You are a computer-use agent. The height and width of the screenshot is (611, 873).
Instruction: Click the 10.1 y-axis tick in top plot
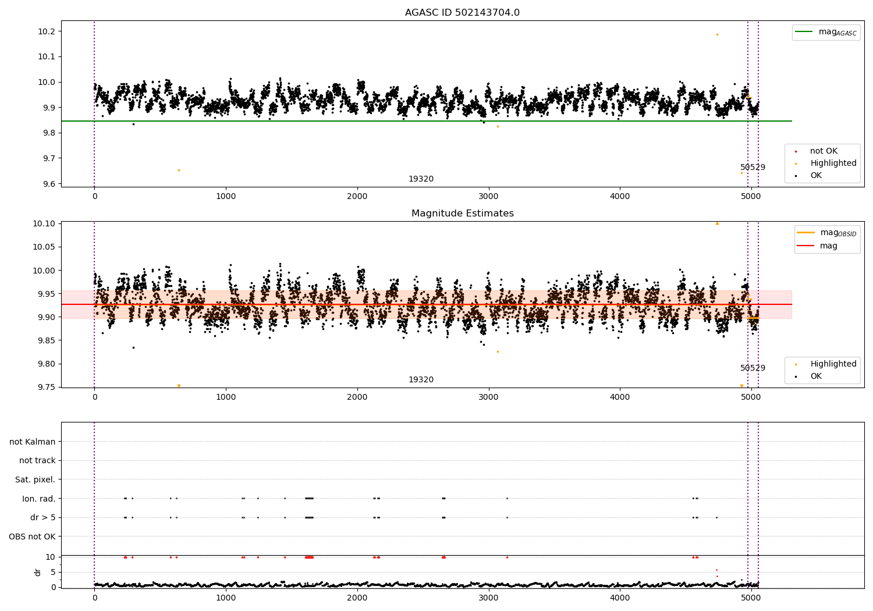[x=47, y=57]
